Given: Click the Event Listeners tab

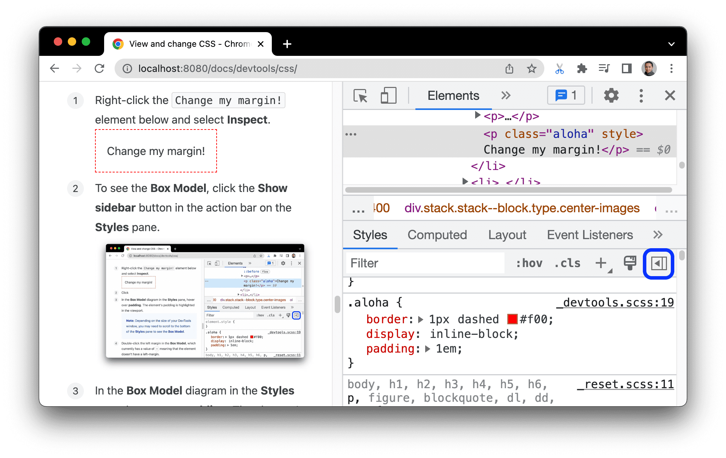Looking at the screenshot, I should click(x=590, y=235).
